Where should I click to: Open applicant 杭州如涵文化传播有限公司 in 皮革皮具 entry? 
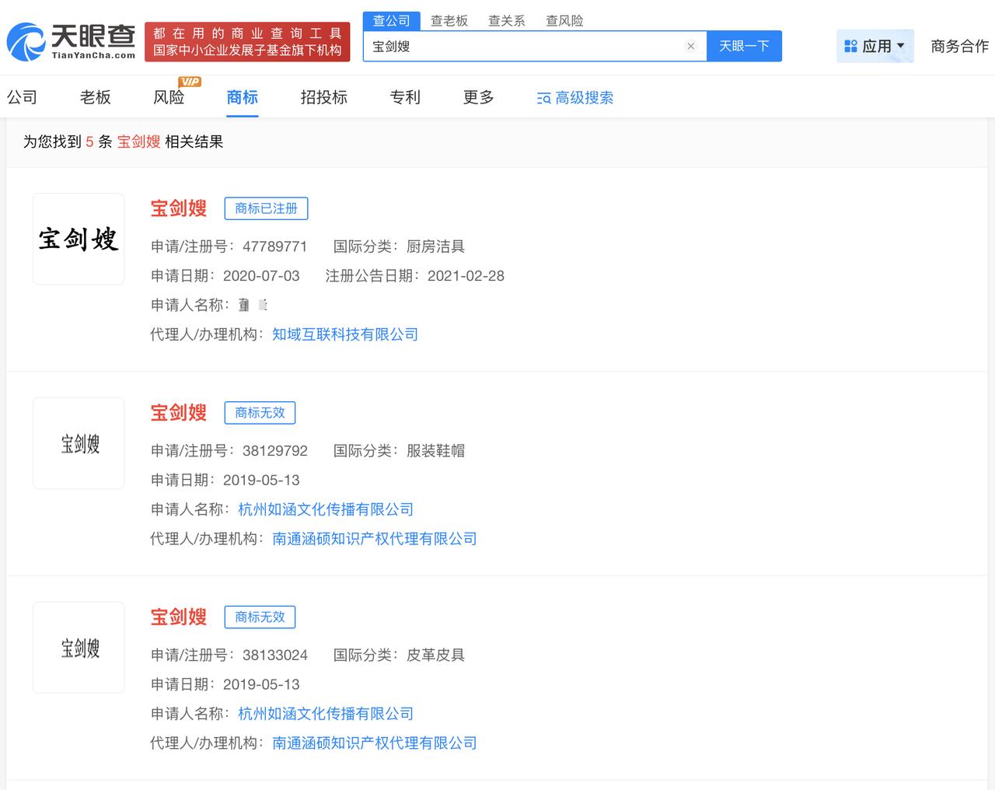pyautogui.click(x=326, y=714)
